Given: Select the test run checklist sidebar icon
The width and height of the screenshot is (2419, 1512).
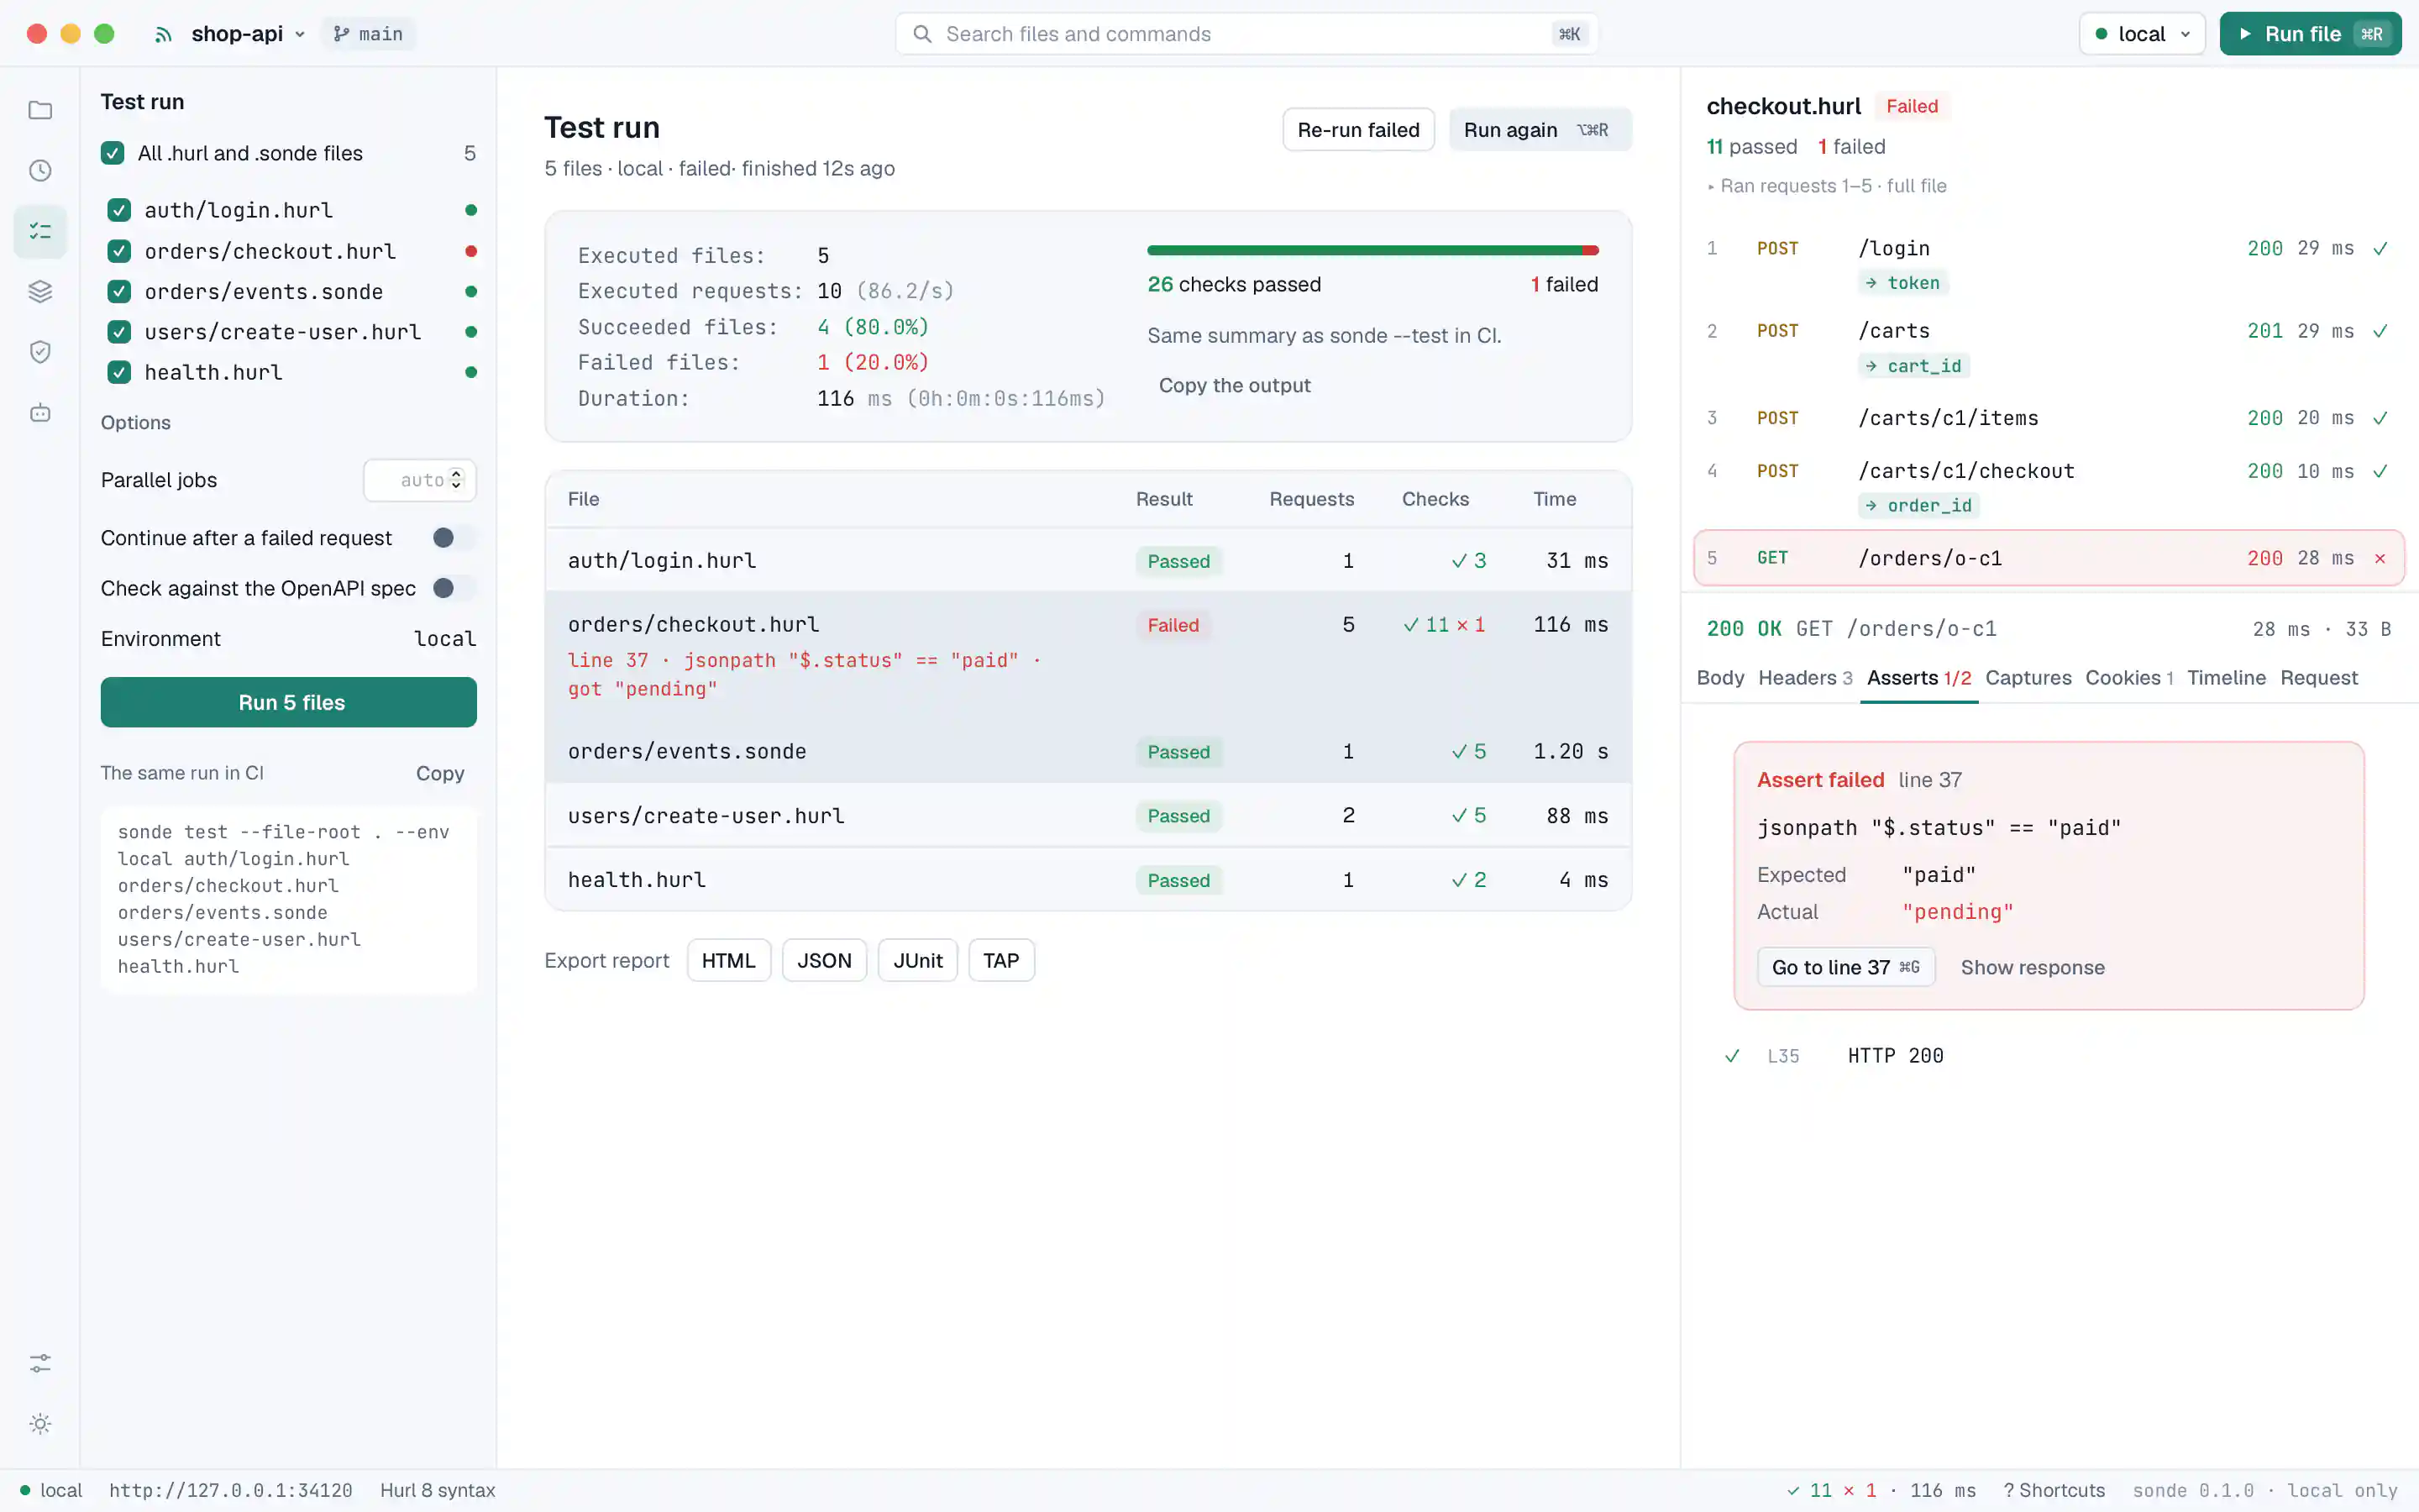Looking at the screenshot, I should click(40, 231).
